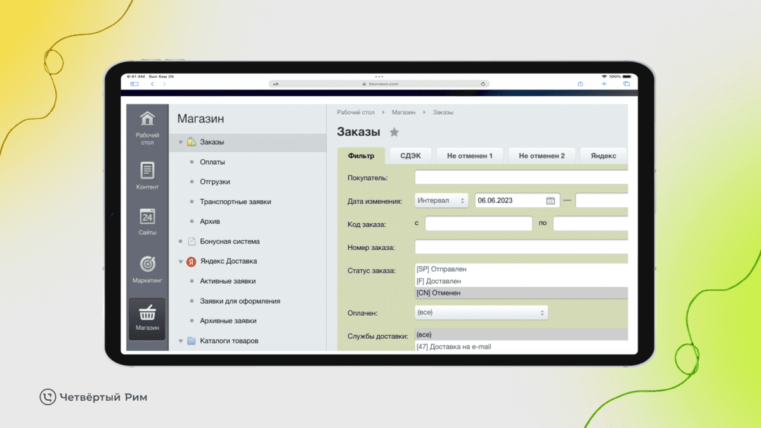Open Бонусная система menu item

click(x=230, y=242)
